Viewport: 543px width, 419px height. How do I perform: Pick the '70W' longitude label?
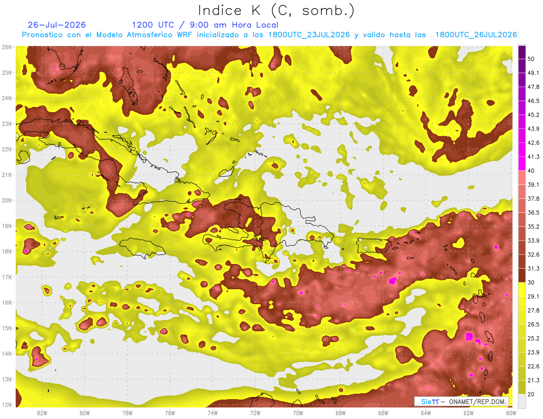[298, 413]
